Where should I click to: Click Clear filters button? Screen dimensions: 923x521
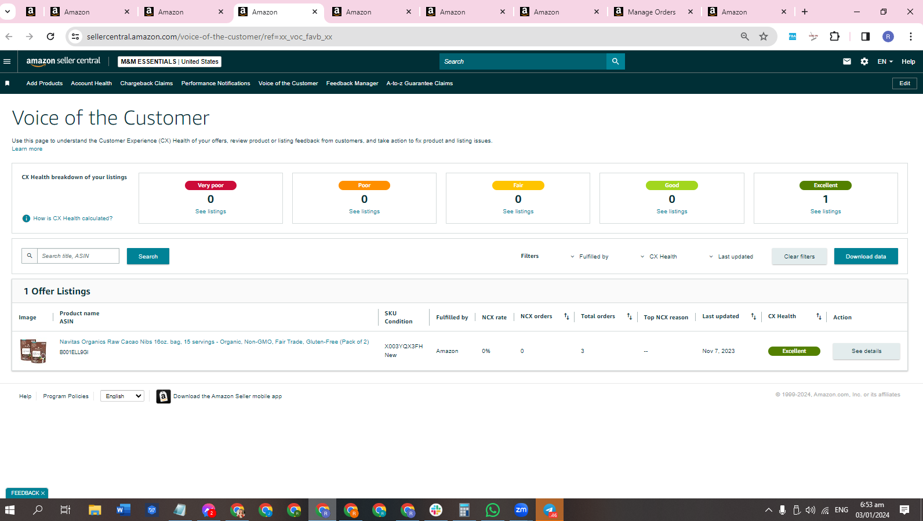pyautogui.click(x=800, y=256)
